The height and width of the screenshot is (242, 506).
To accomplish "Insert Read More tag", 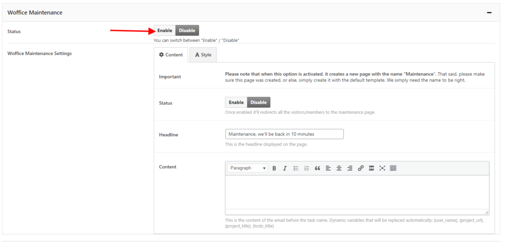I will 371,168.
